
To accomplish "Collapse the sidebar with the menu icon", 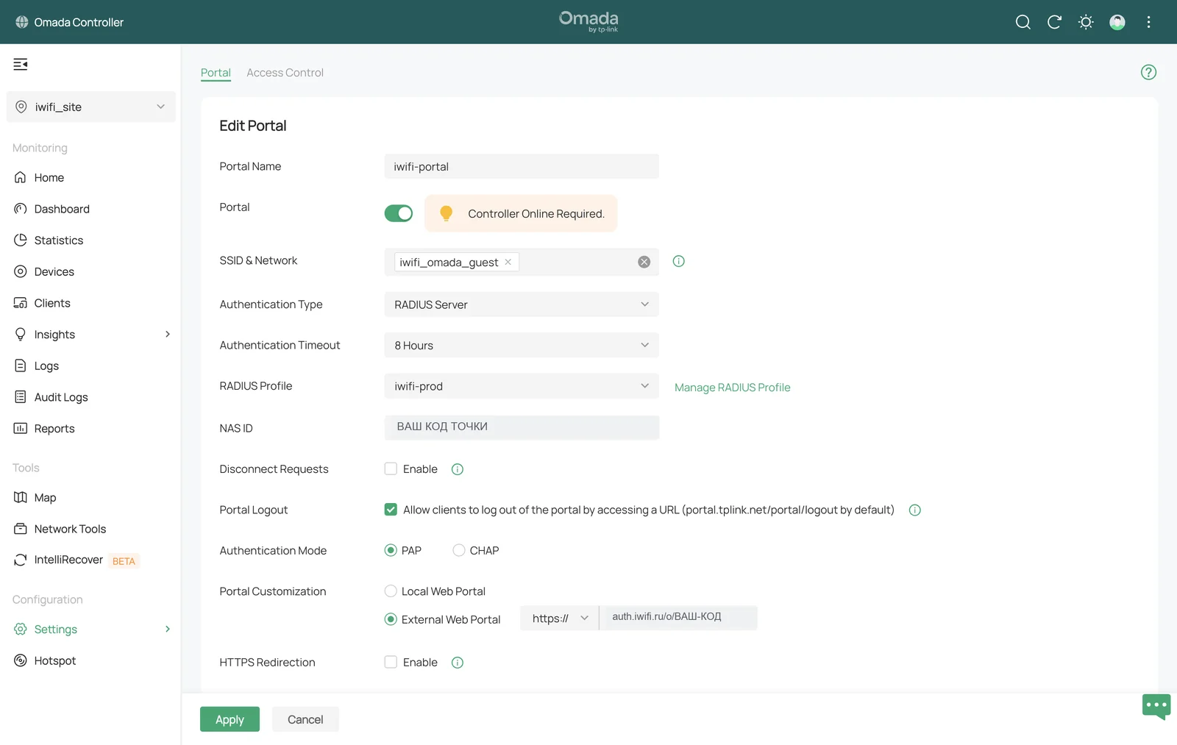I will 21,64.
